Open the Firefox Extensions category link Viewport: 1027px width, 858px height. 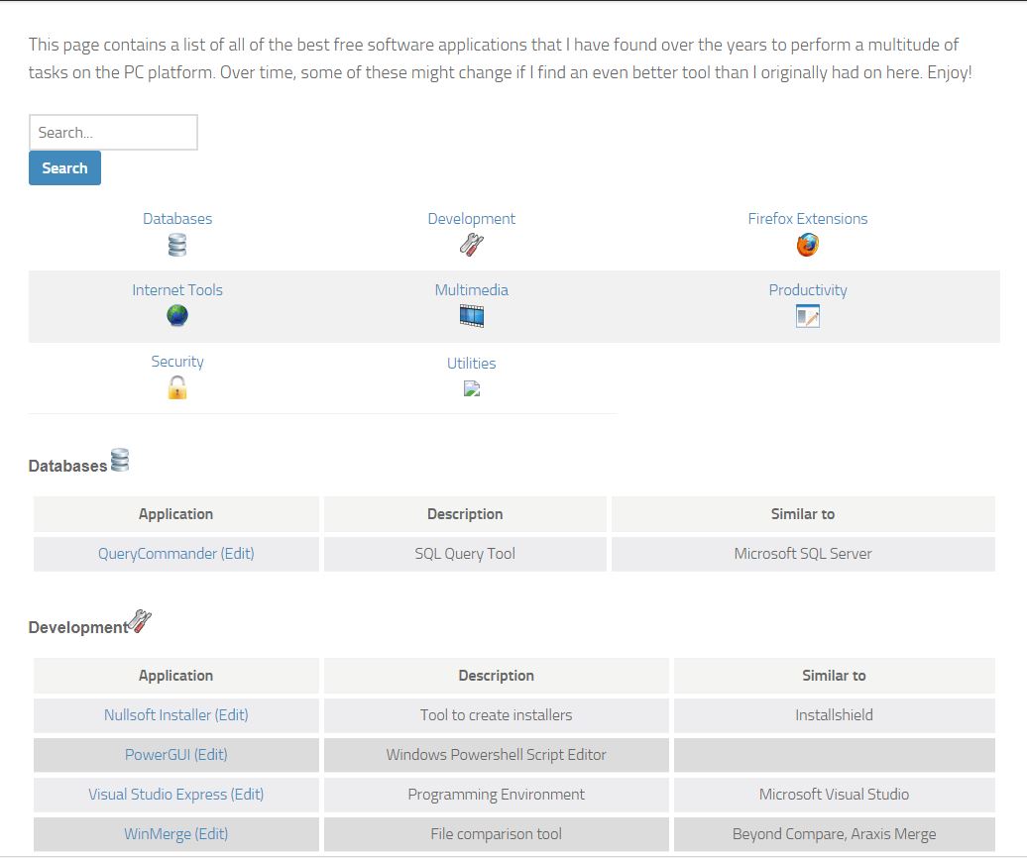click(x=808, y=218)
